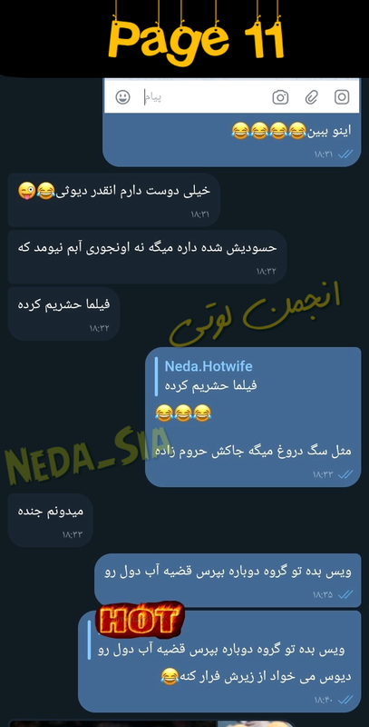Viewport: 369px width, 727px height.
Task: Open the emoji picker smiley icon
Action: [x=122, y=97]
